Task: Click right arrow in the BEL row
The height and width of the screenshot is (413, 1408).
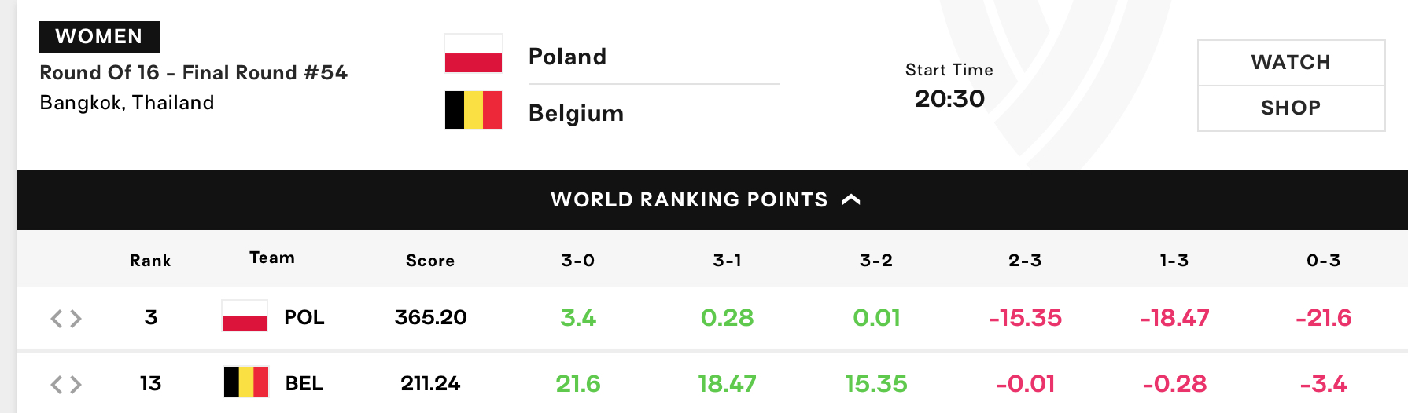Action: [76, 384]
